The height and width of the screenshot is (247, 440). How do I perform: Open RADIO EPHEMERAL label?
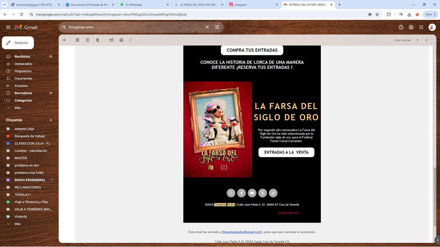click(x=29, y=180)
